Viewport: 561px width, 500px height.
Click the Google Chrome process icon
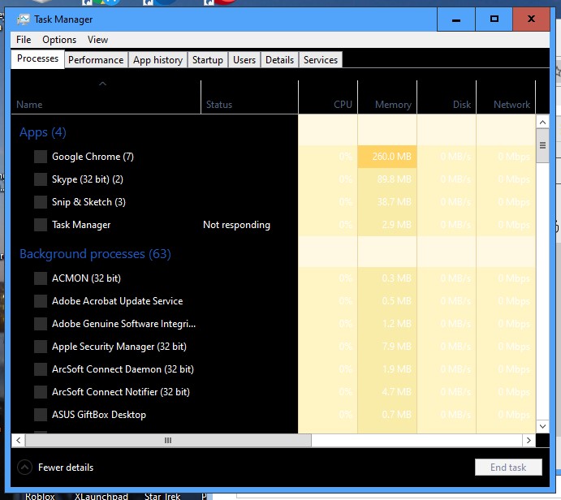41,157
